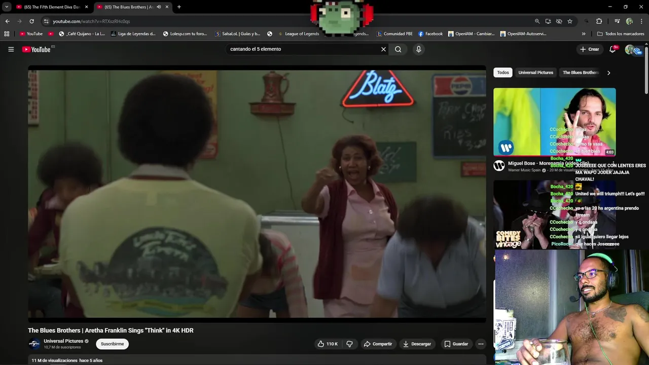Screen dimensions: 649x365
Task: Clear the search box with the X
Action: pos(383,49)
